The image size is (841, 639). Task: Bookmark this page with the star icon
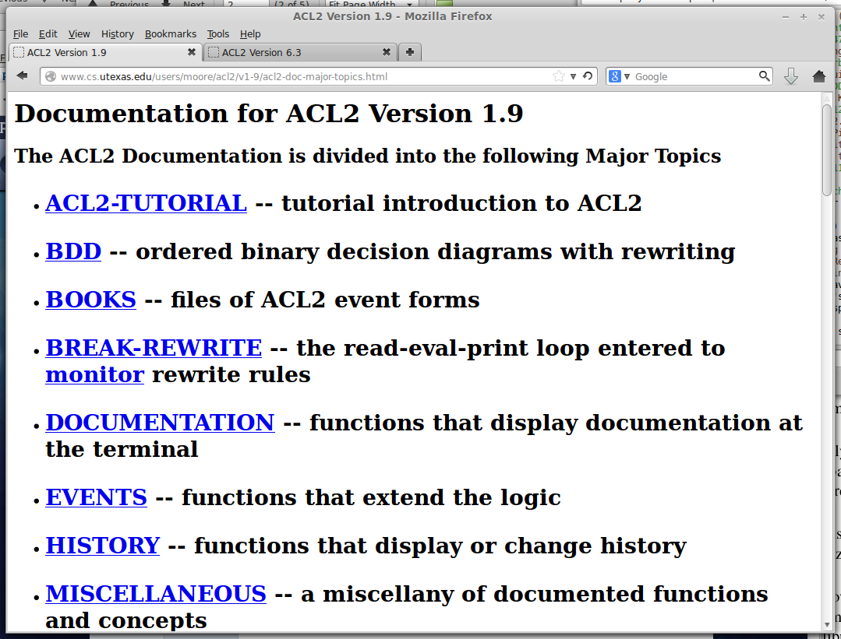[x=558, y=76]
